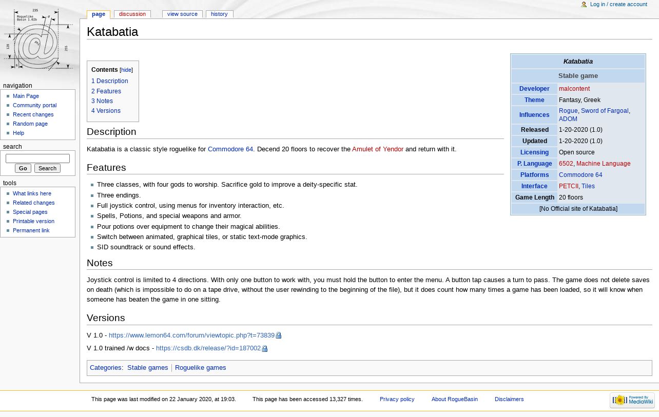
Task: Open Machine Language link
Action: (x=603, y=164)
